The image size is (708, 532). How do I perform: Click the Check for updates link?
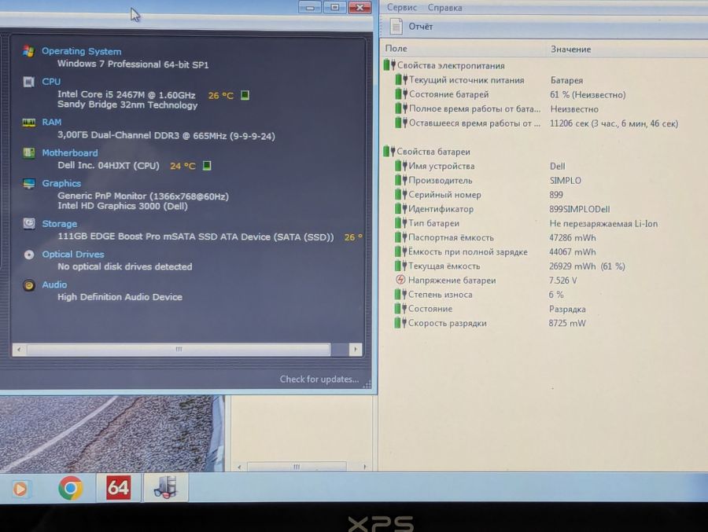point(319,379)
